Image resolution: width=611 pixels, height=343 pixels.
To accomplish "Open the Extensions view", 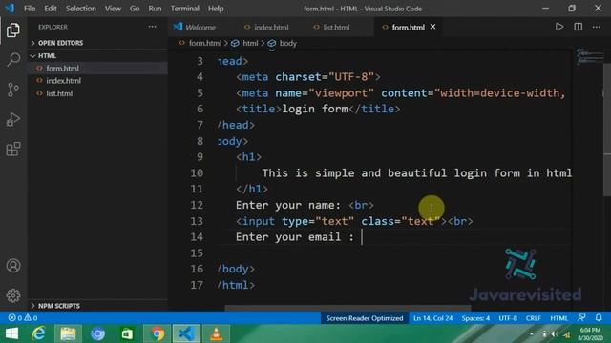I will [13, 149].
